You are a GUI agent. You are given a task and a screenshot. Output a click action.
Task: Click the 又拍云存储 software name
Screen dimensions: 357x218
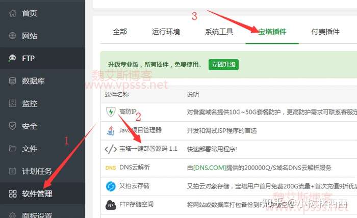click(x=134, y=186)
